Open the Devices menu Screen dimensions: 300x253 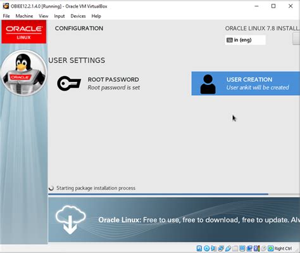click(x=78, y=16)
